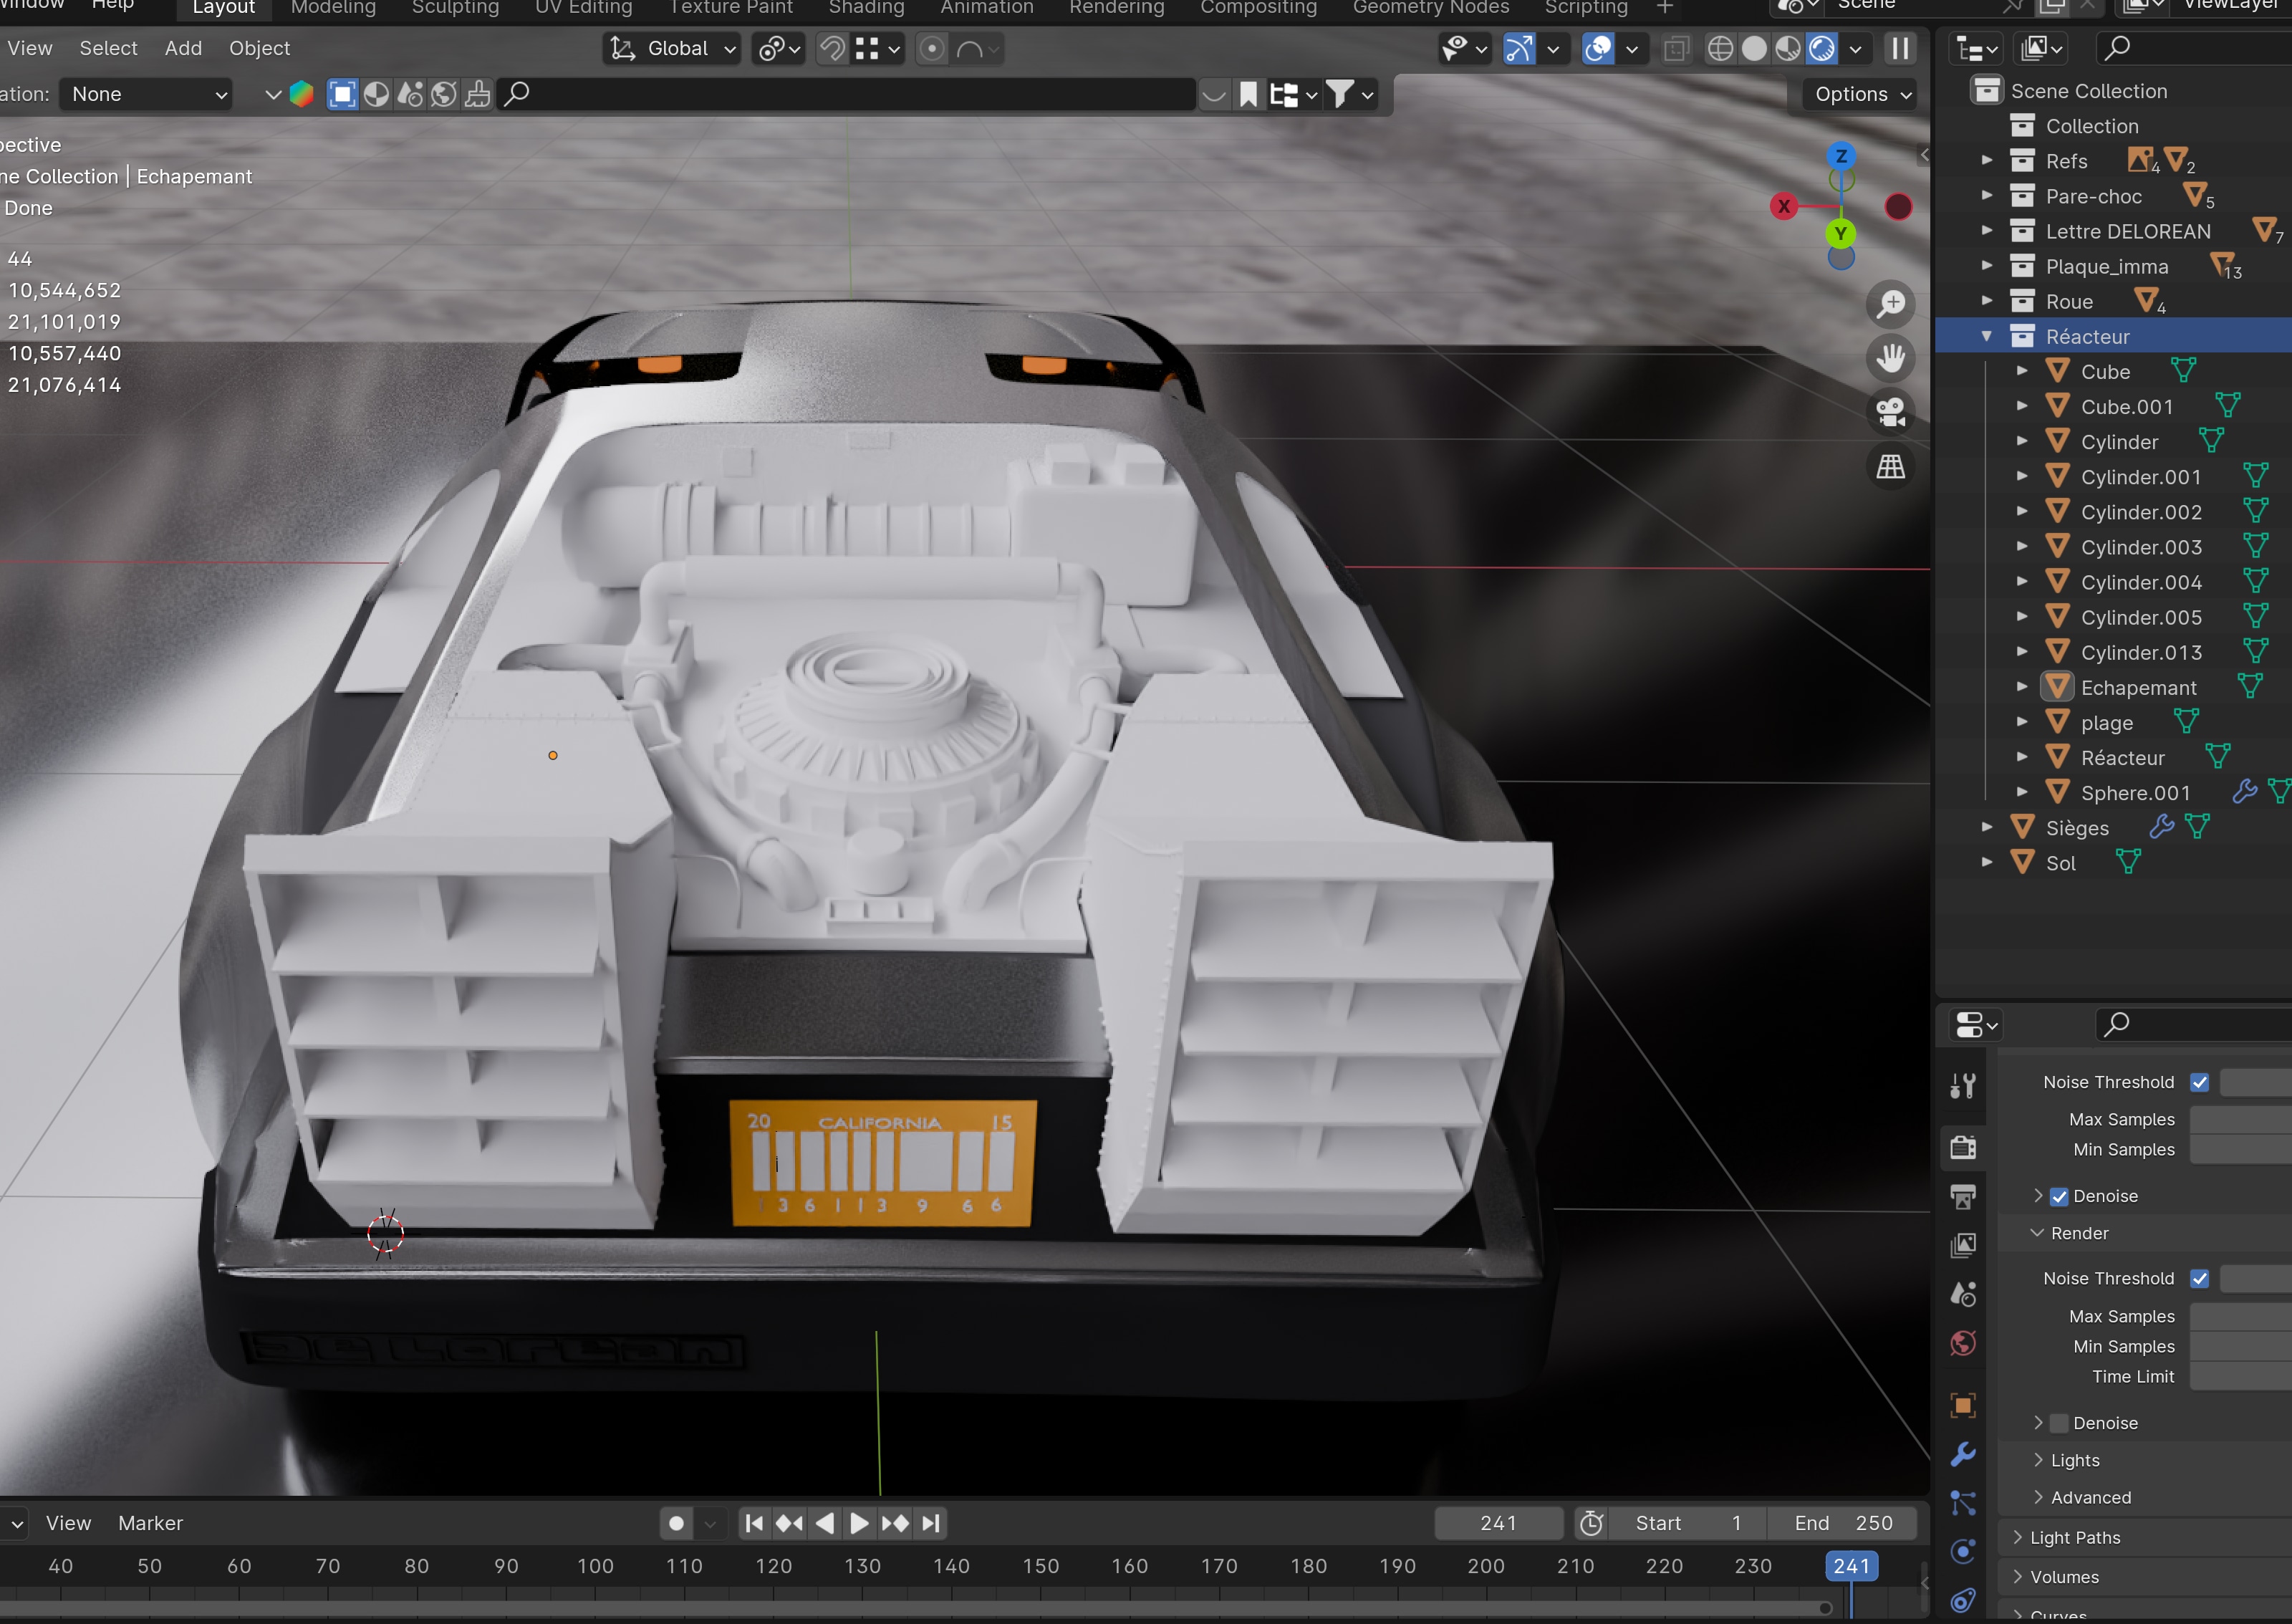Open the Add menu
Viewport: 2292px width, 1624px height.
pyautogui.click(x=183, y=48)
